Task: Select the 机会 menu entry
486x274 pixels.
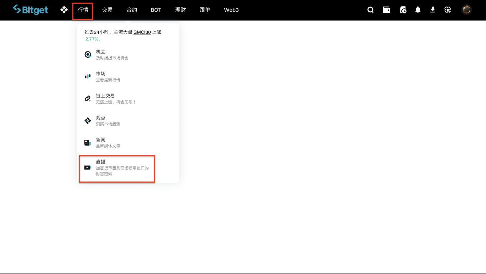Action: [x=128, y=55]
